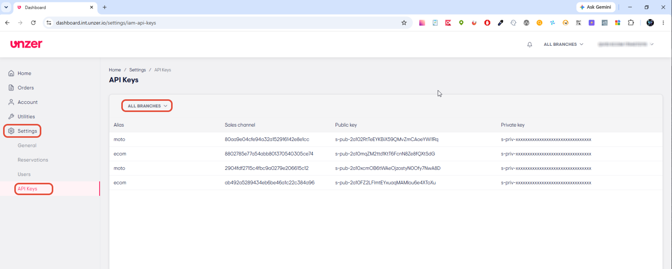Viewport: 672px width, 269px height.
Task: Open the notifications bell icon
Action: click(x=529, y=44)
